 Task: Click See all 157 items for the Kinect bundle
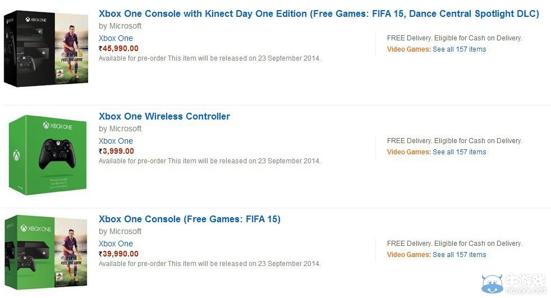459,49
